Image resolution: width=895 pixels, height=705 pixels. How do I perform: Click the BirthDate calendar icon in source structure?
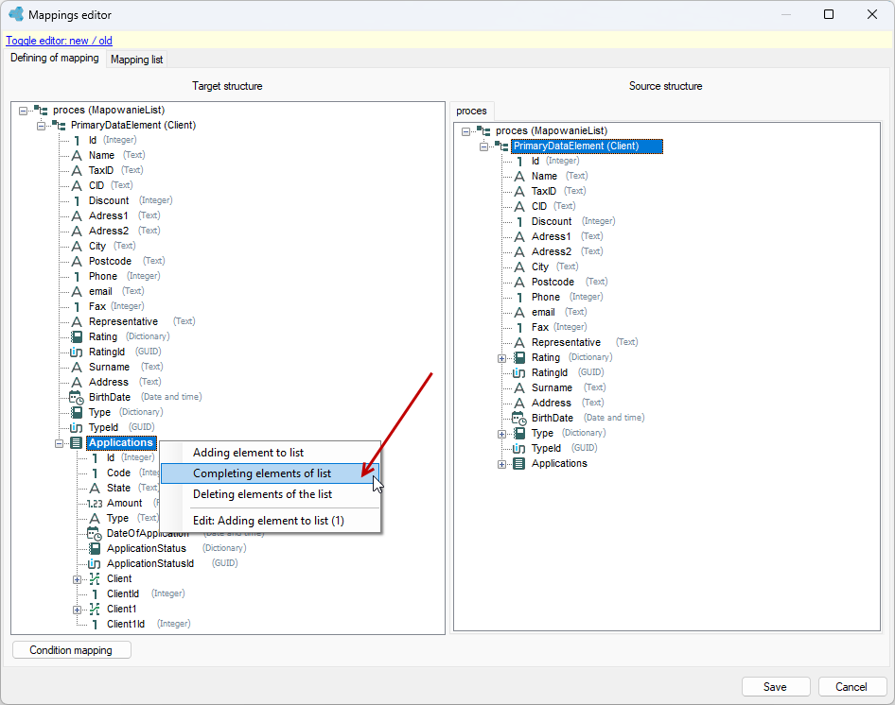pyautogui.click(x=518, y=418)
